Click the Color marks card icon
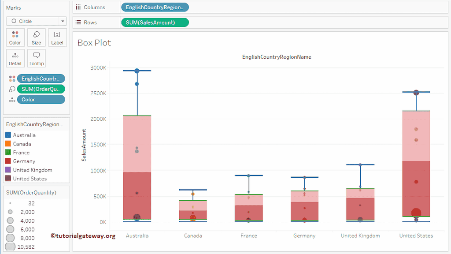451x254 pixels. (x=15, y=37)
